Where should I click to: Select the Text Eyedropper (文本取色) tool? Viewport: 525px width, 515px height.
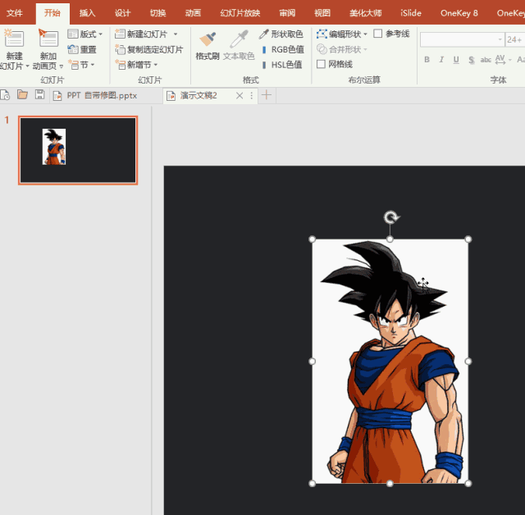point(239,46)
